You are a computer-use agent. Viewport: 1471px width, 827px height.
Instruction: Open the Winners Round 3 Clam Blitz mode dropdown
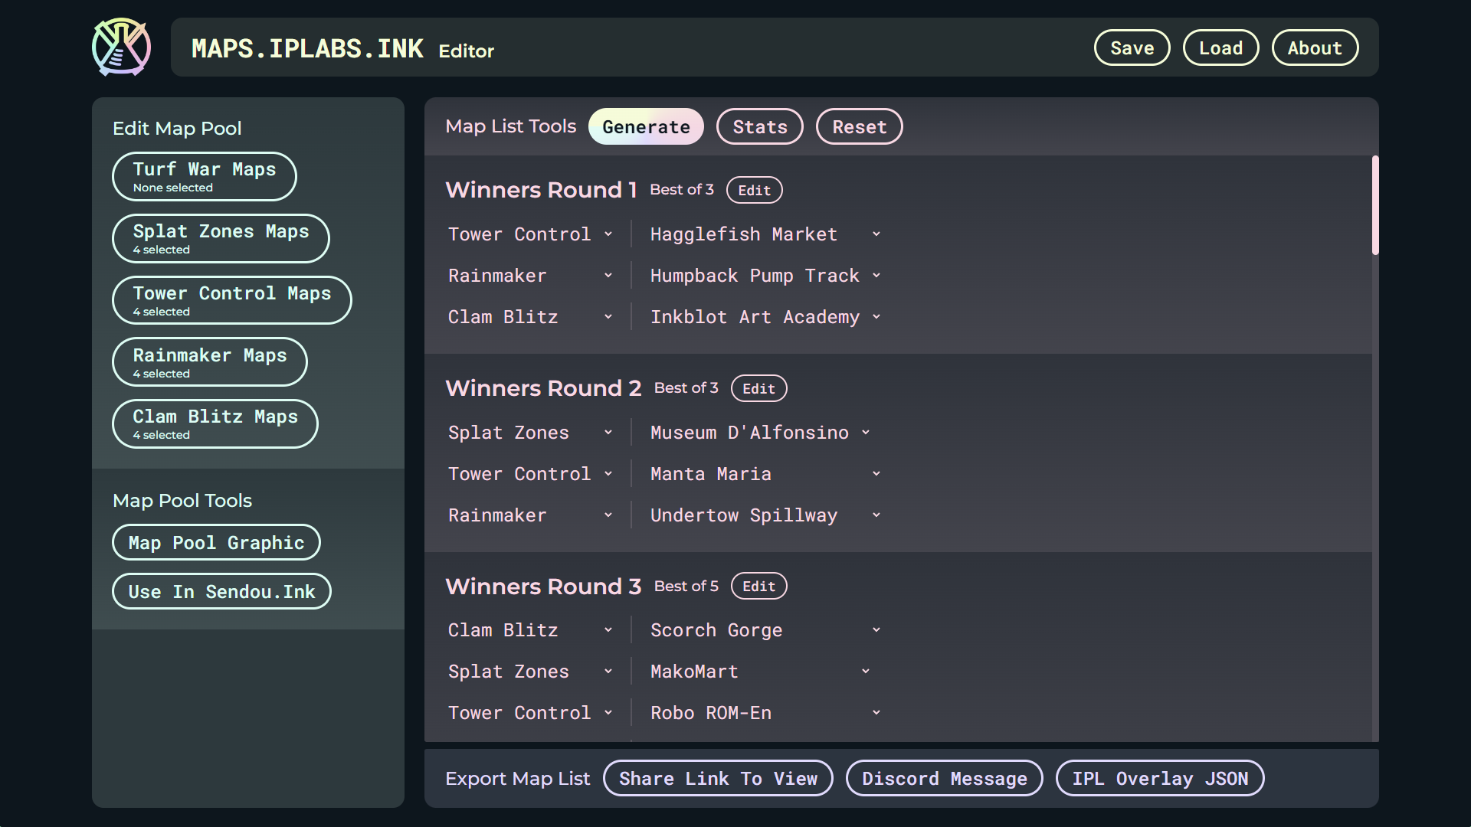point(530,630)
